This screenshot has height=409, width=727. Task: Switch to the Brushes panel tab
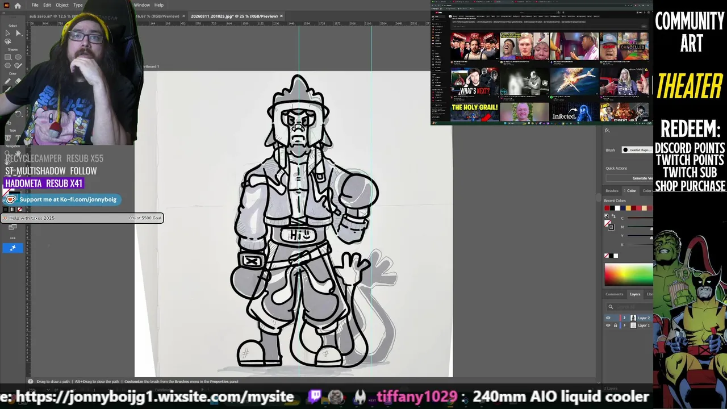612,191
